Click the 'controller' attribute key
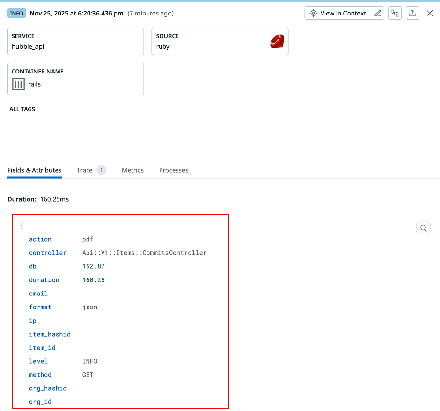Viewport: 440px width, 411px height. 48,253
